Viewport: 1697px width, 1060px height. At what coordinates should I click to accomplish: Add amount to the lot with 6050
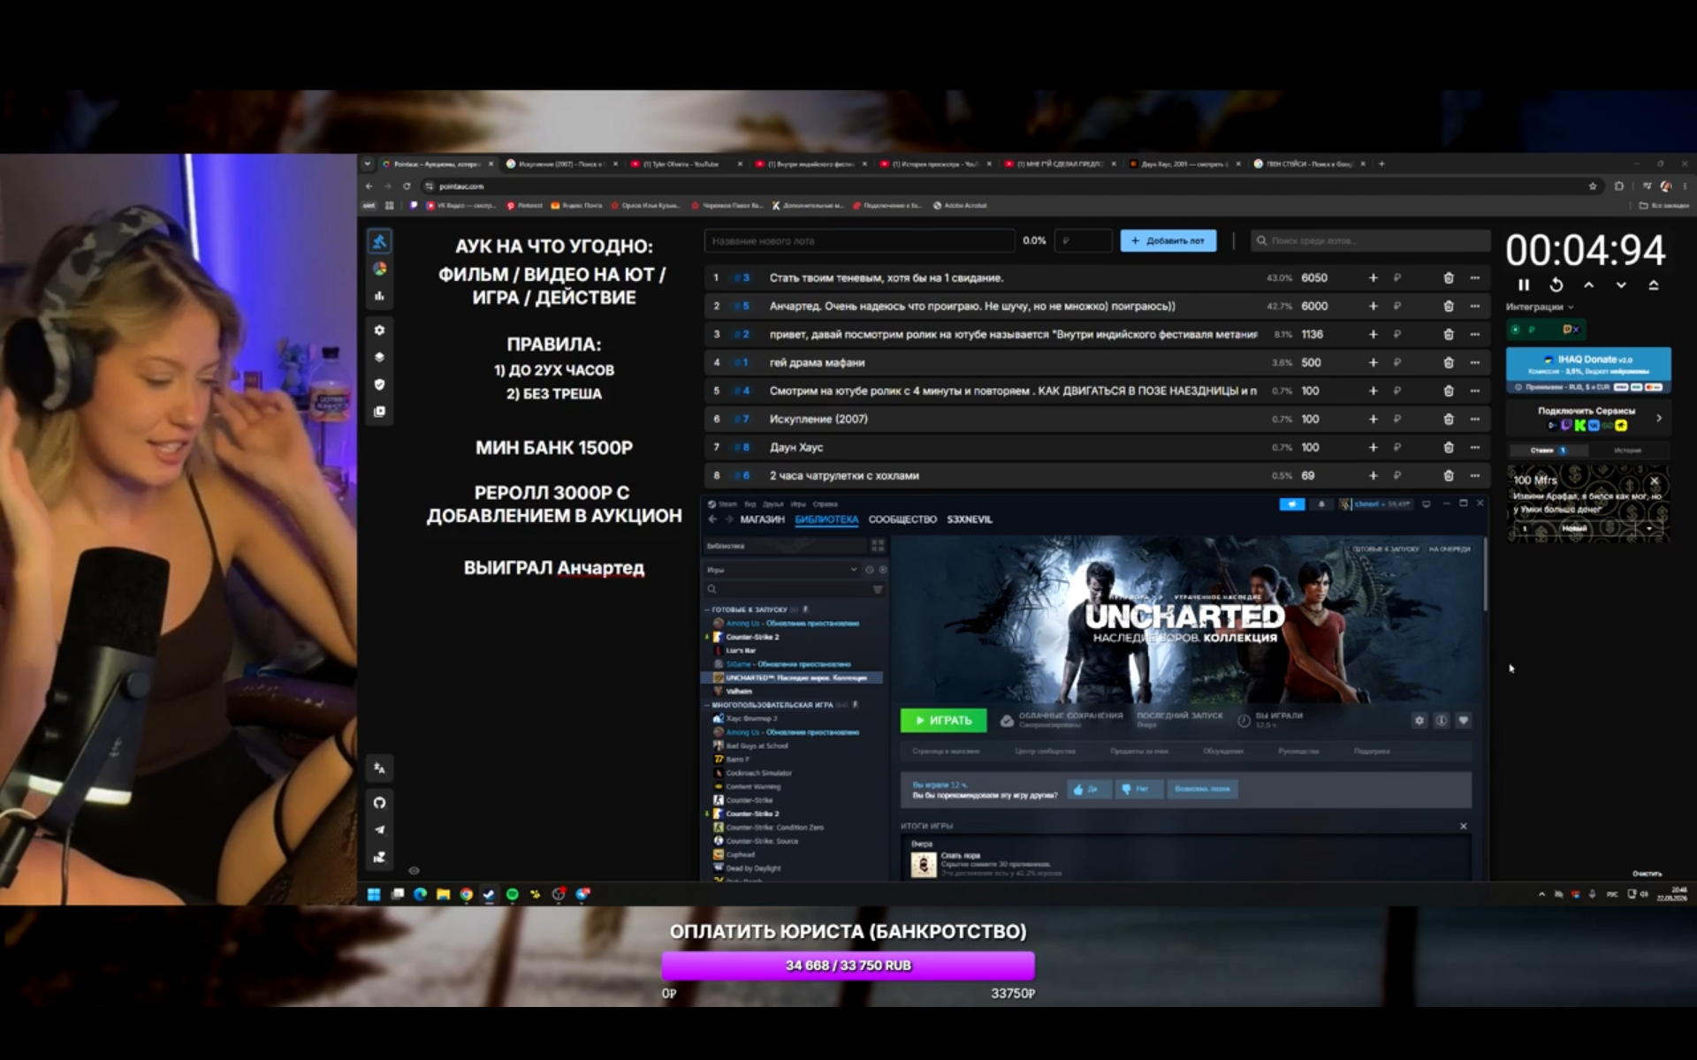pyautogui.click(x=1373, y=277)
